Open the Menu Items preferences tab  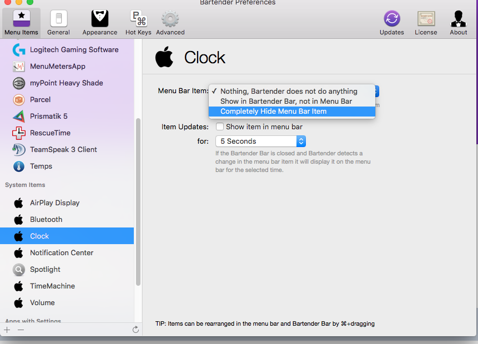point(21,23)
